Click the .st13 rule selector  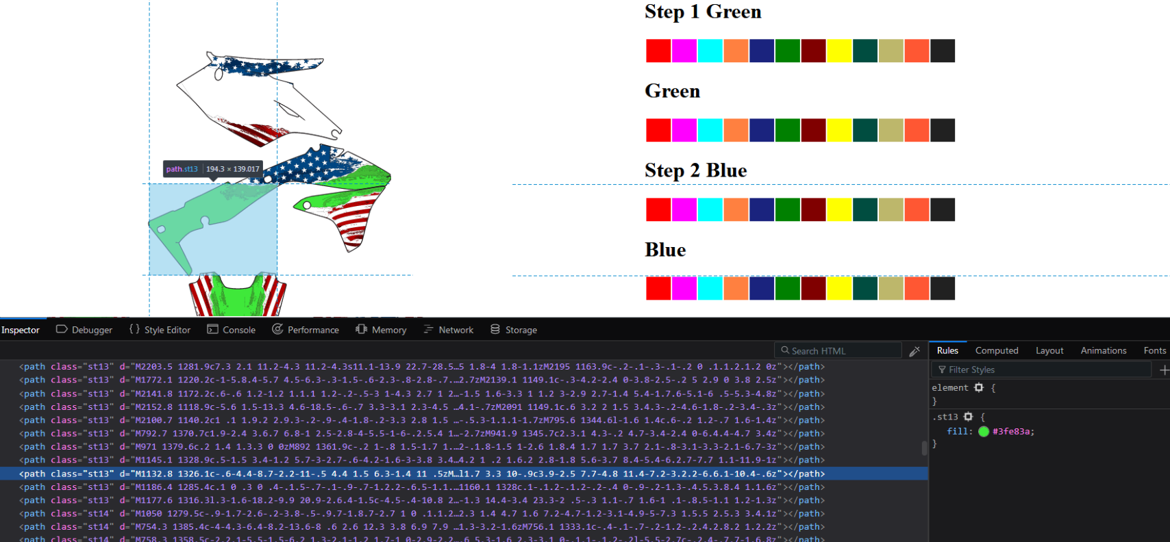coord(945,416)
